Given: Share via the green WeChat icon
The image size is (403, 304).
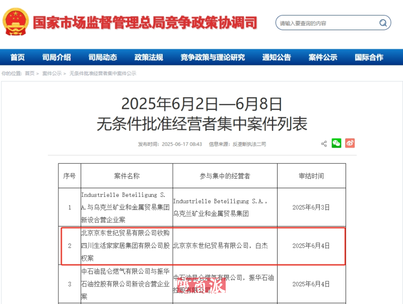Looking at the screenshot, I should pos(337,143).
